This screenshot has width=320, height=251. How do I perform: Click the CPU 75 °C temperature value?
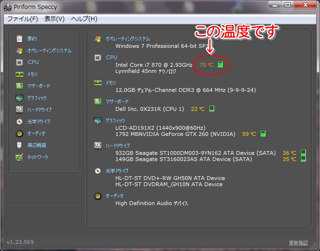click(207, 65)
